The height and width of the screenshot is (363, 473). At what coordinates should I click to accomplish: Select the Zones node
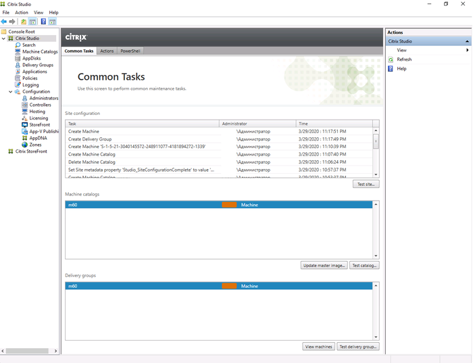[35, 145]
